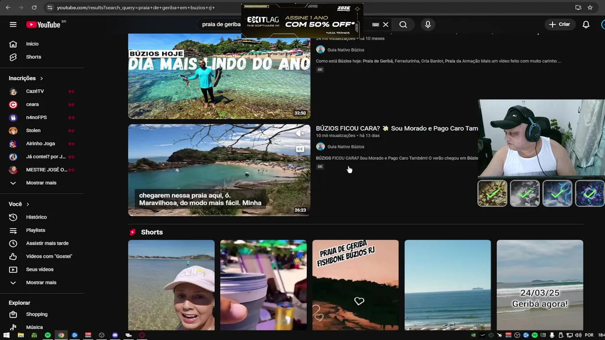Open Shorts in the sidebar
Image resolution: width=605 pixels, height=340 pixels.
[x=34, y=57]
